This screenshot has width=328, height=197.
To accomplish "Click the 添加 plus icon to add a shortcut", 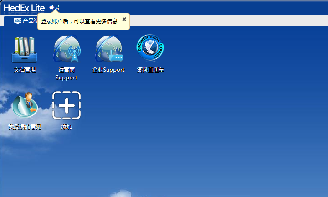I will click(67, 105).
